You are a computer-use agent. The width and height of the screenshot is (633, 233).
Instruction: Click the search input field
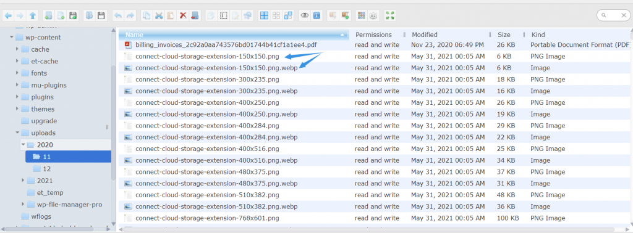point(614,15)
